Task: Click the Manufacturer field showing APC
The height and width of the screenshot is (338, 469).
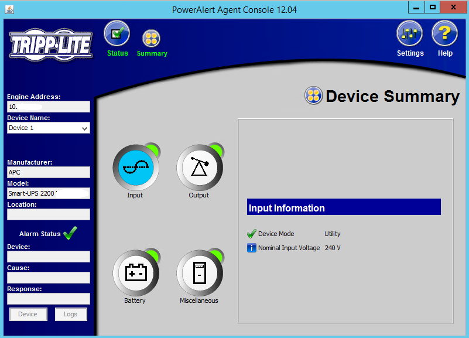Action: pyautogui.click(x=49, y=172)
